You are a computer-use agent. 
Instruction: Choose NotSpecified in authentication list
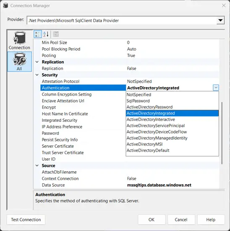(x=172, y=95)
